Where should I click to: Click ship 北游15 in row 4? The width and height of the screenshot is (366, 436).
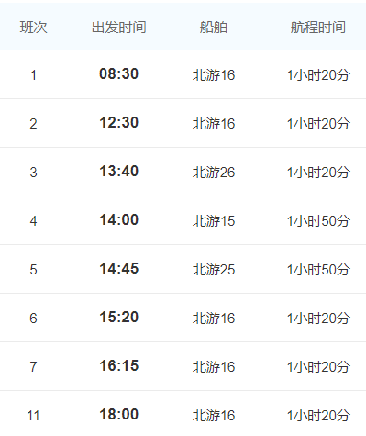click(214, 221)
